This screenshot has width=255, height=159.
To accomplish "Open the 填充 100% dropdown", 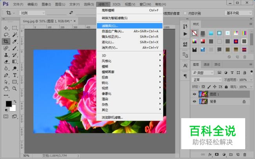I will pos(251,87).
